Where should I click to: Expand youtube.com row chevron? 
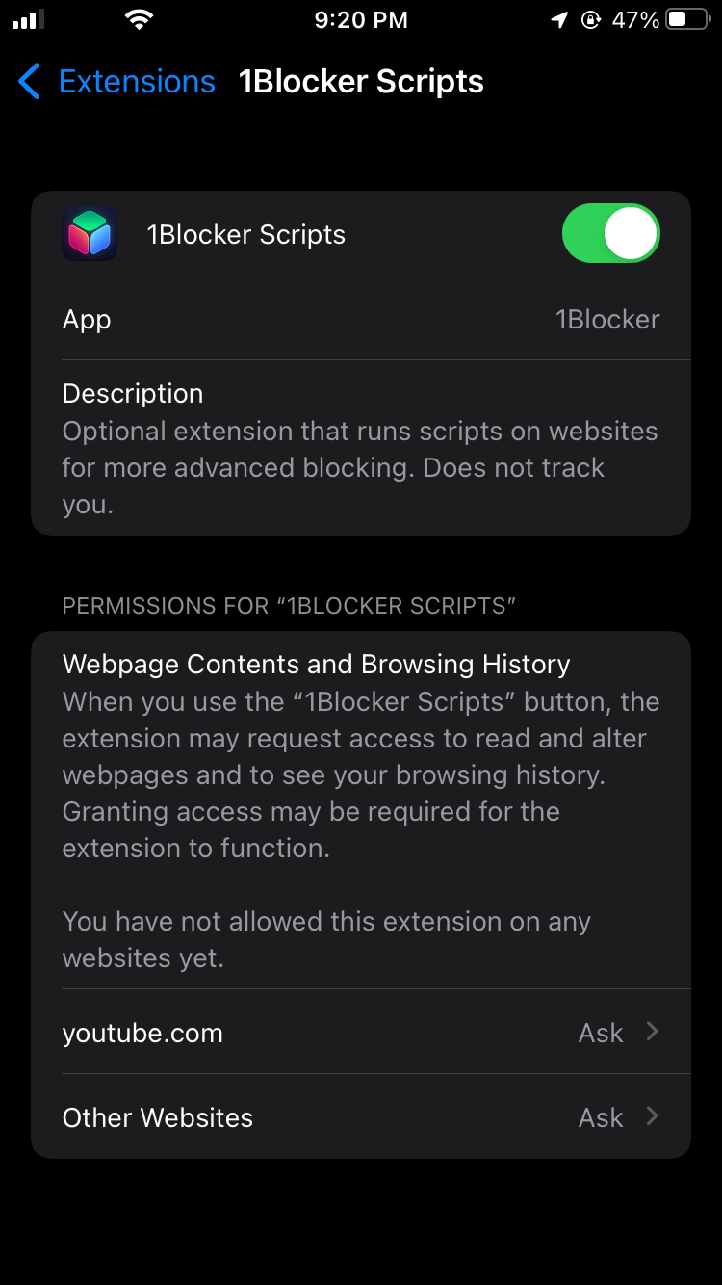(x=652, y=1032)
